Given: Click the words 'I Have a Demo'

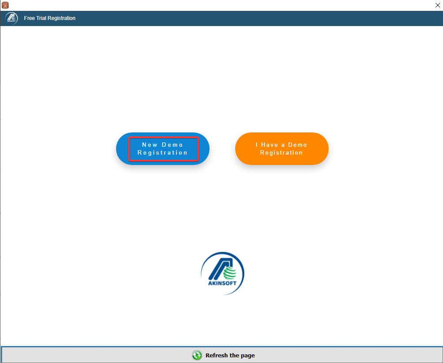Looking at the screenshot, I should [281, 145].
